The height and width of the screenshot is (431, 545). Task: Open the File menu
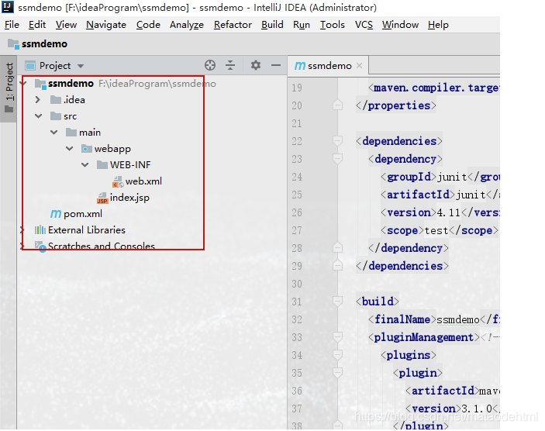12,25
